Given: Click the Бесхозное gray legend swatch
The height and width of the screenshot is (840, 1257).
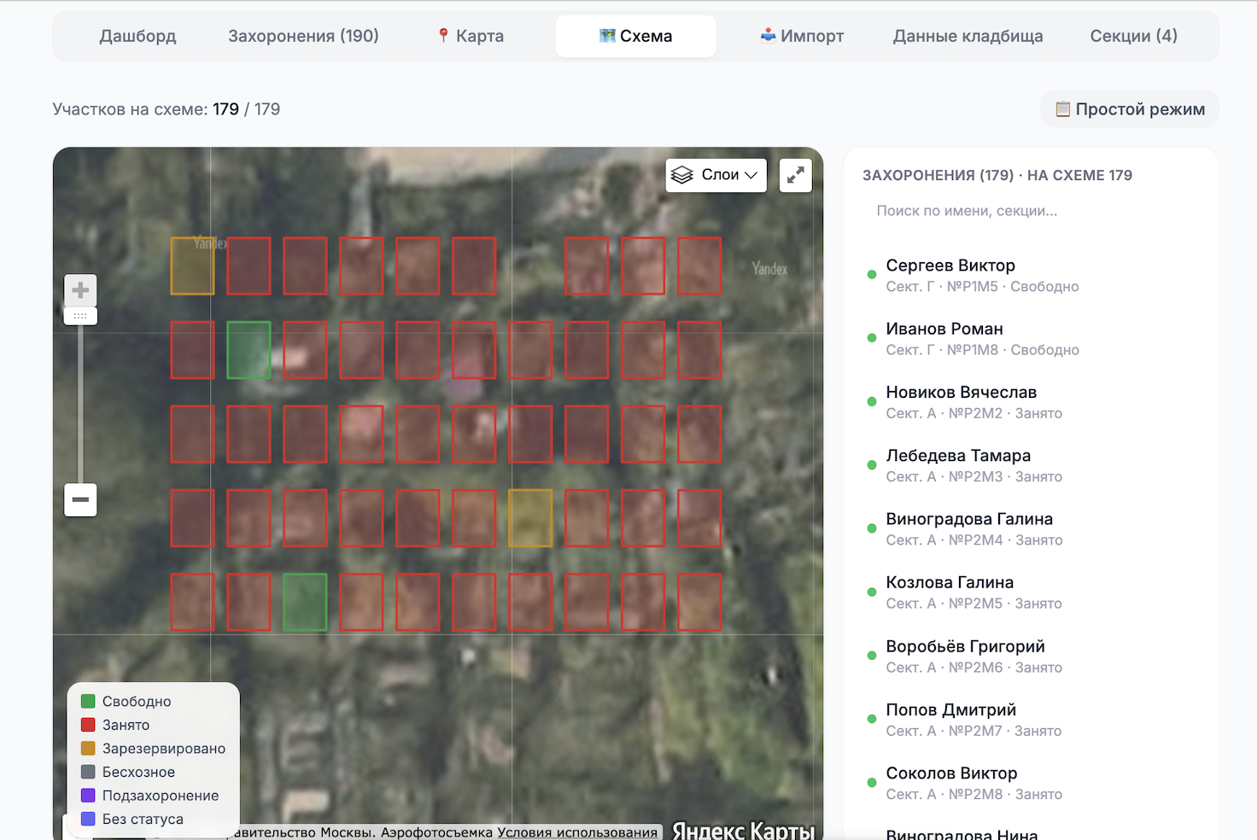Looking at the screenshot, I should 88,772.
